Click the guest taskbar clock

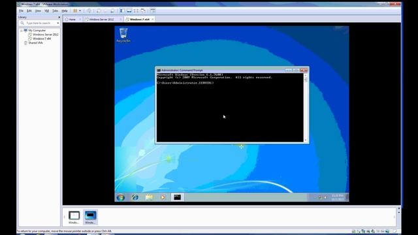(x=337, y=197)
